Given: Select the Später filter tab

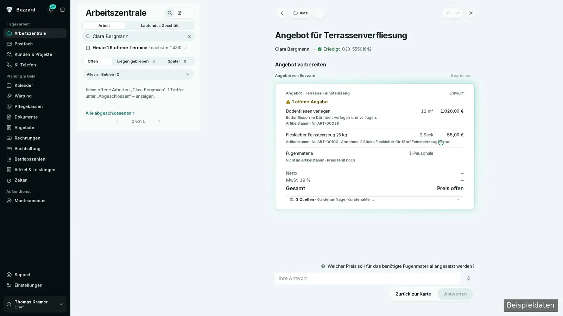Looking at the screenshot, I should 177,61.
